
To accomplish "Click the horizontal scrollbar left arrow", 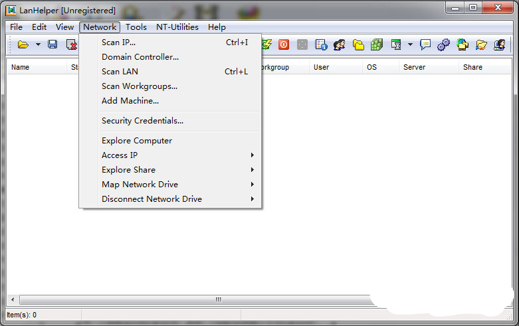I will pos(13,299).
